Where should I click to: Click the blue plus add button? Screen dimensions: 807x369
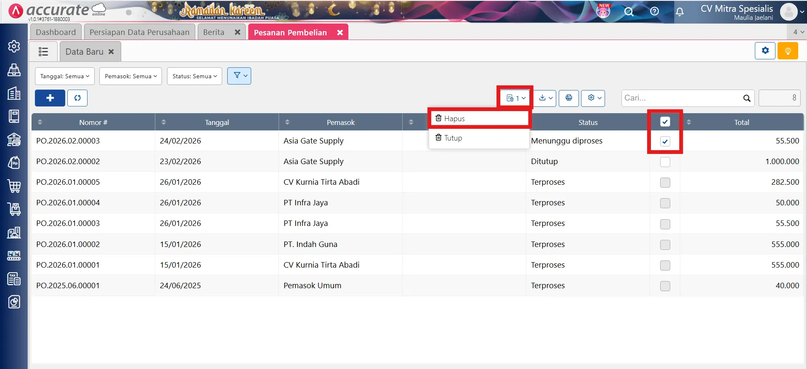tap(50, 98)
